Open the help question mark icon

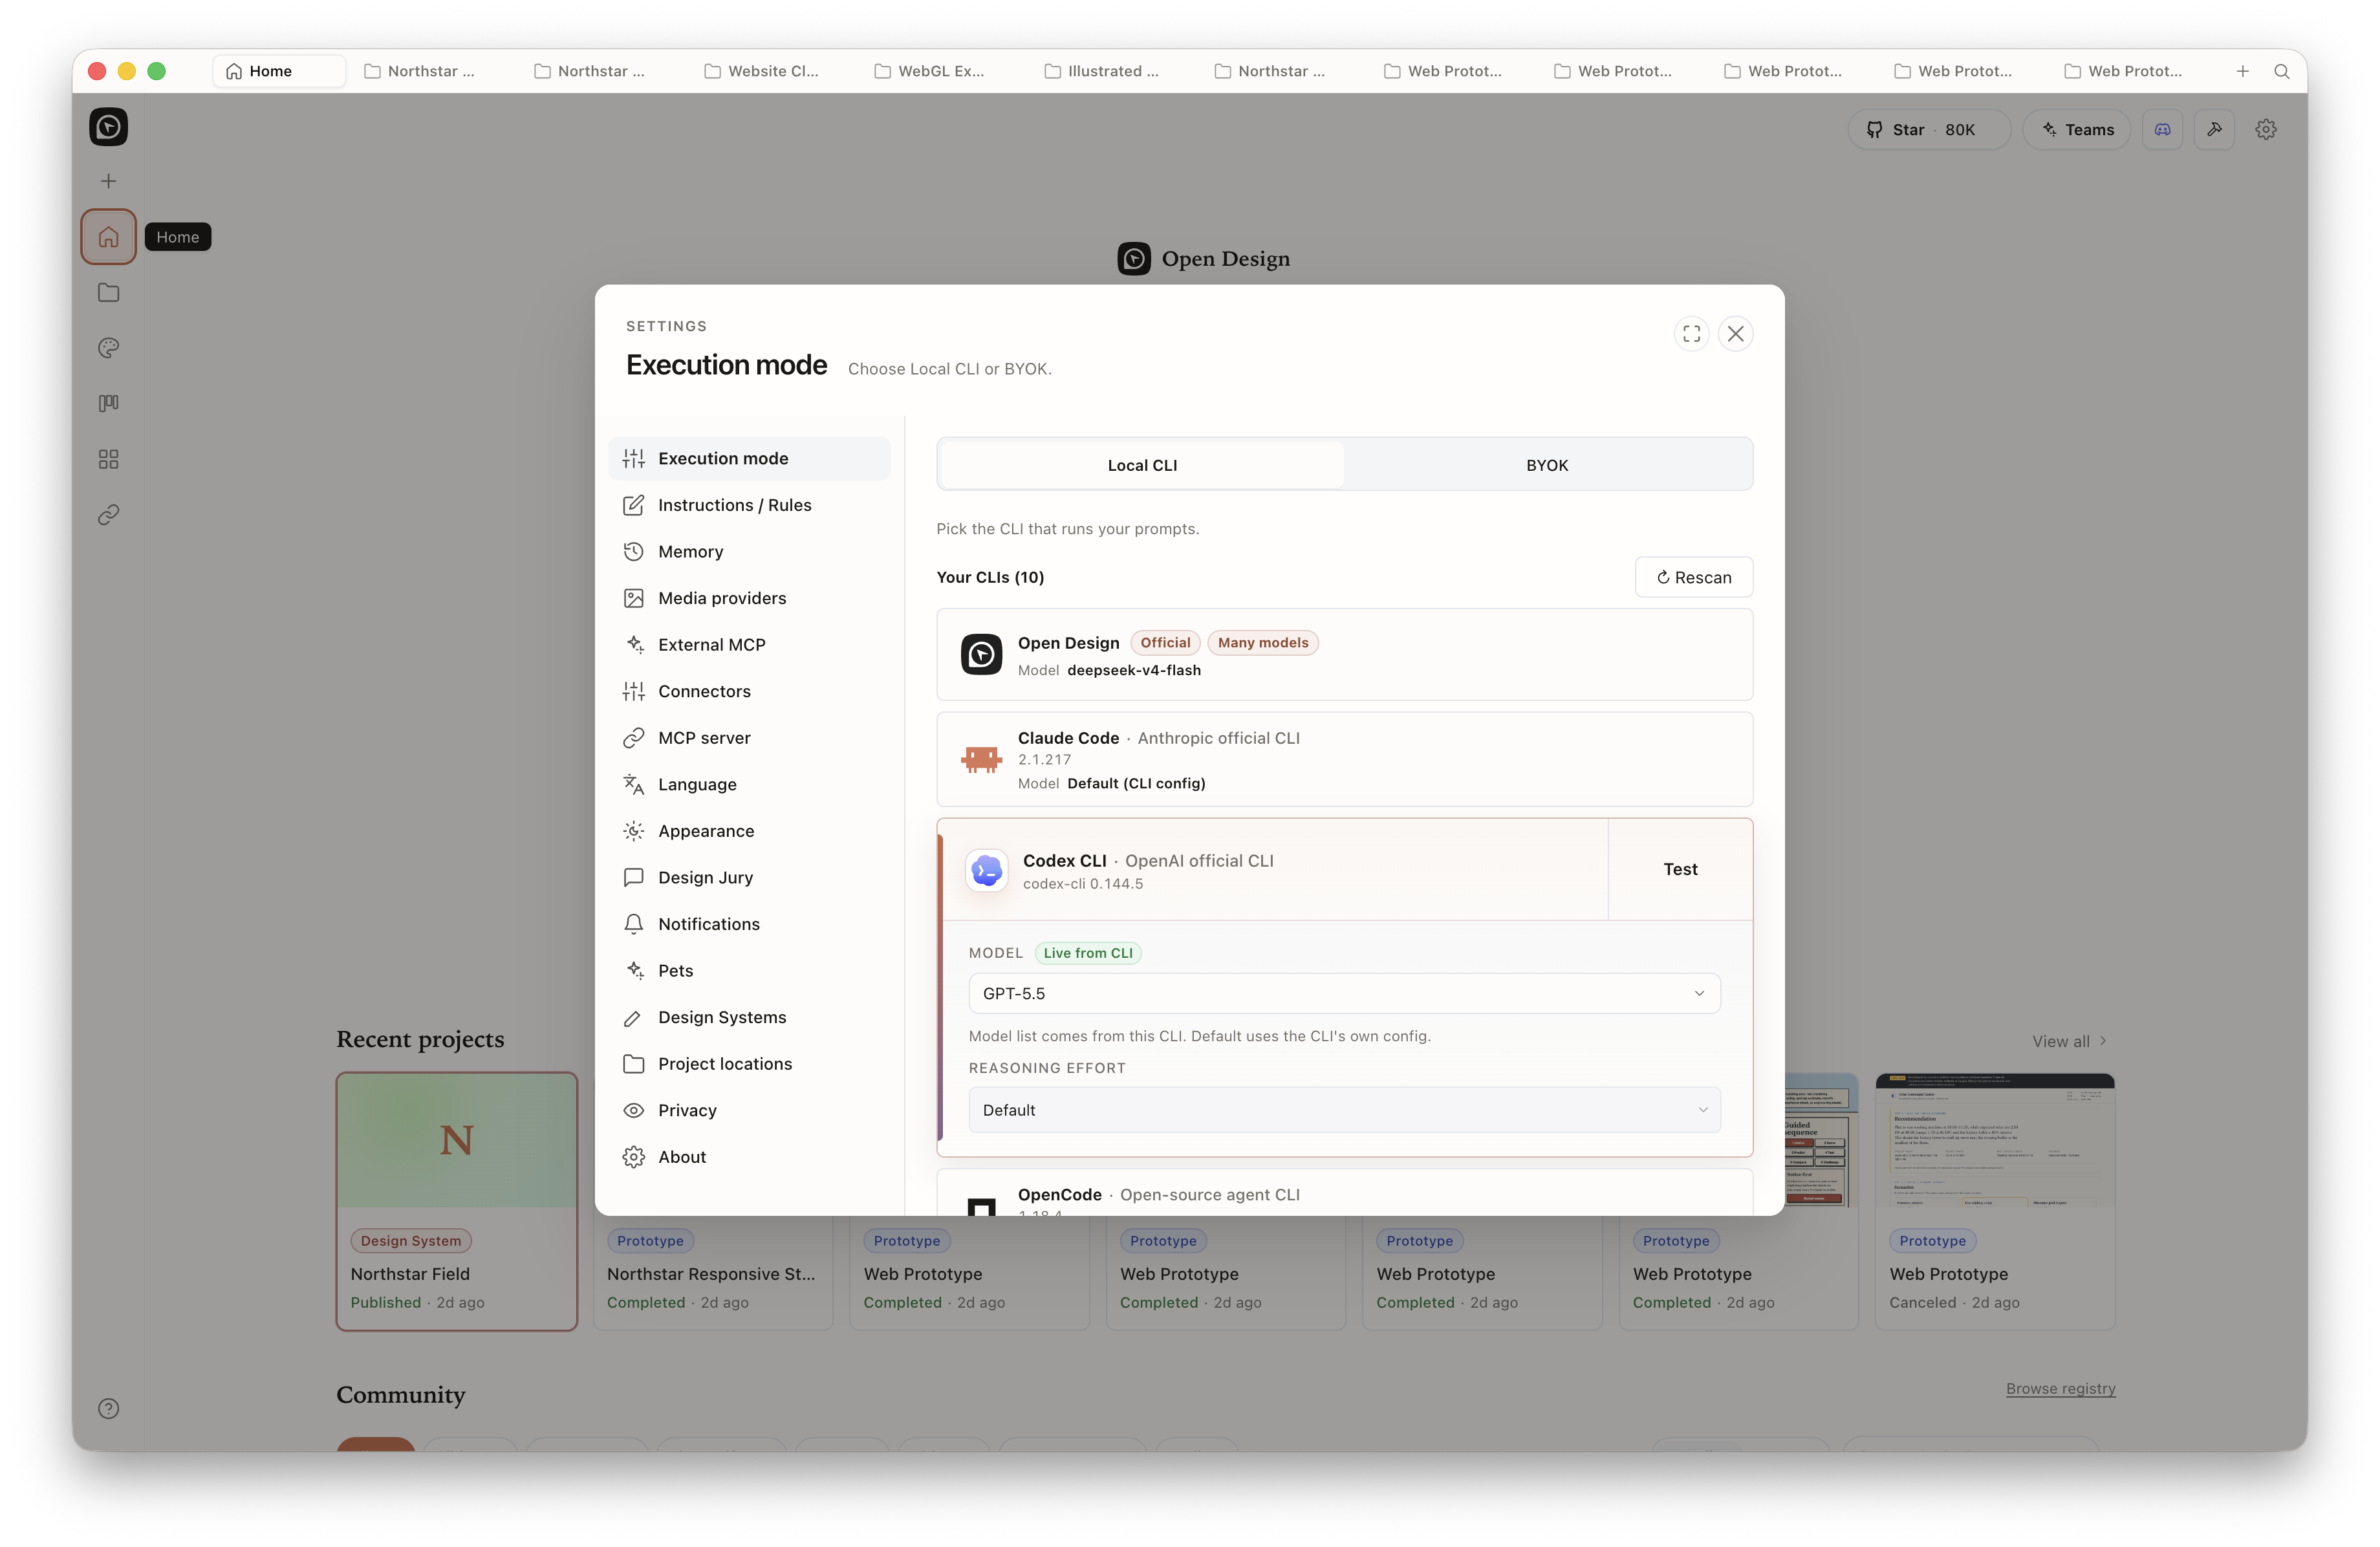click(108, 1408)
